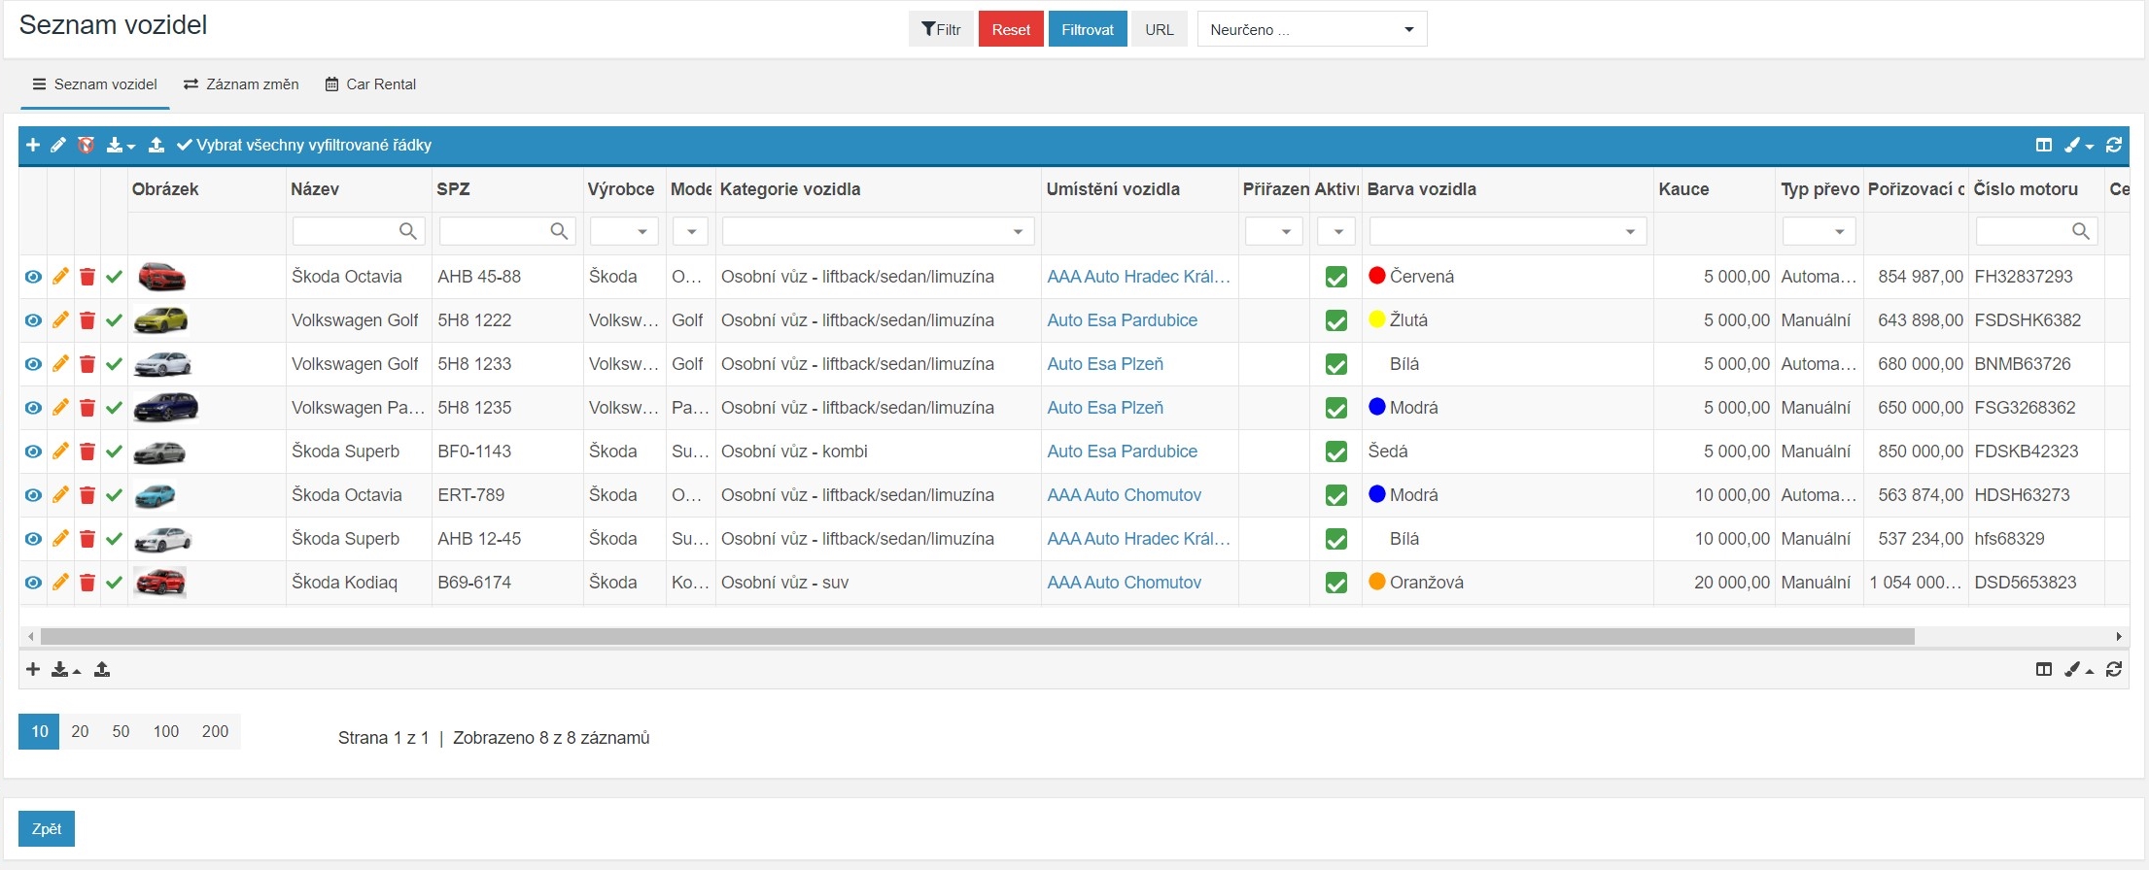Edit the Volkswagen Golf 5H8 1222 row pencil
This screenshot has width=2149, height=870.
click(x=60, y=320)
